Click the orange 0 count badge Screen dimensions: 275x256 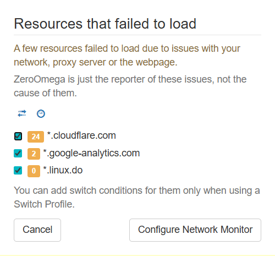[34, 171]
